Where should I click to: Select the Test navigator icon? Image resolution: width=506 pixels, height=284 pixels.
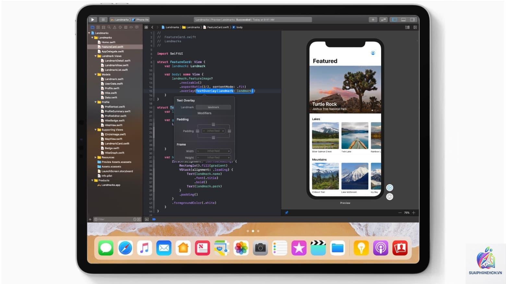tap(120, 28)
